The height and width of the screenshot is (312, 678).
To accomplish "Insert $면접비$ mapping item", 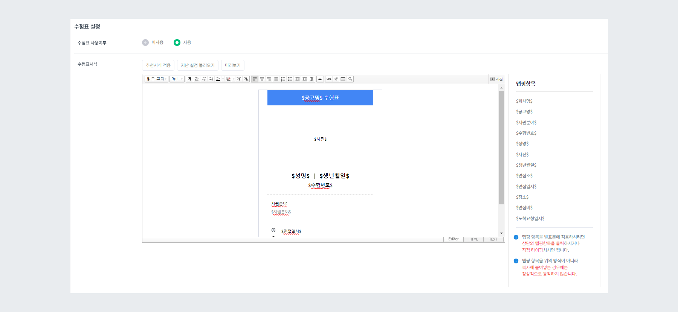I will click(x=524, y=208).
